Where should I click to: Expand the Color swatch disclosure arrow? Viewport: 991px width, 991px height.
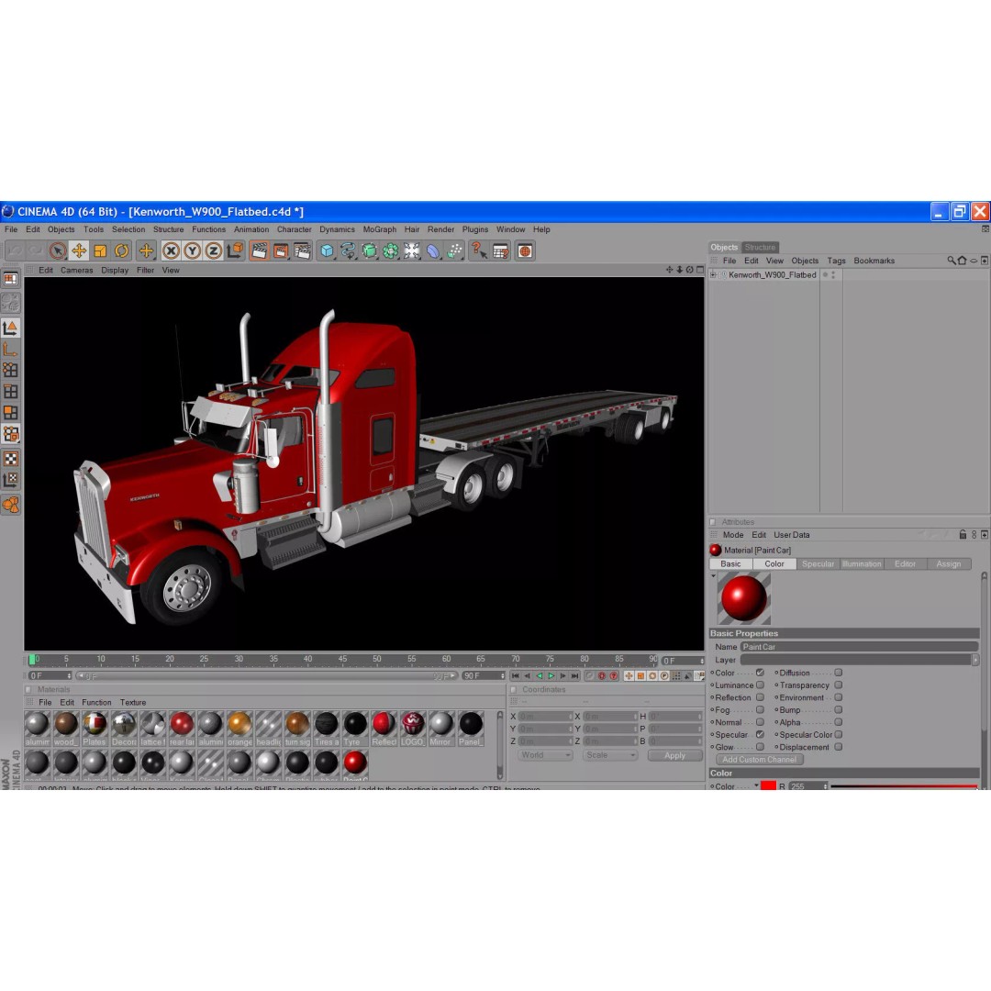[756, 785]
